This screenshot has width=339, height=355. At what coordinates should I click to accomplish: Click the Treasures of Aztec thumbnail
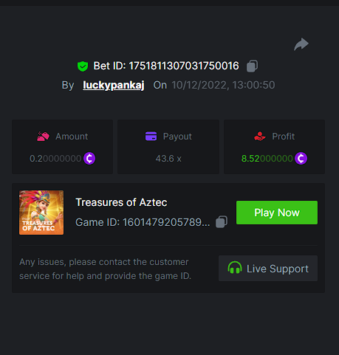(x=41, y=213)
